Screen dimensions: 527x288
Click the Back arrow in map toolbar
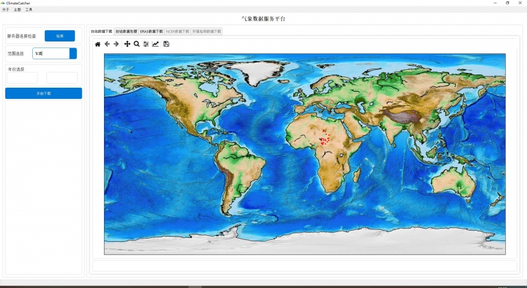tap(107, 44)
